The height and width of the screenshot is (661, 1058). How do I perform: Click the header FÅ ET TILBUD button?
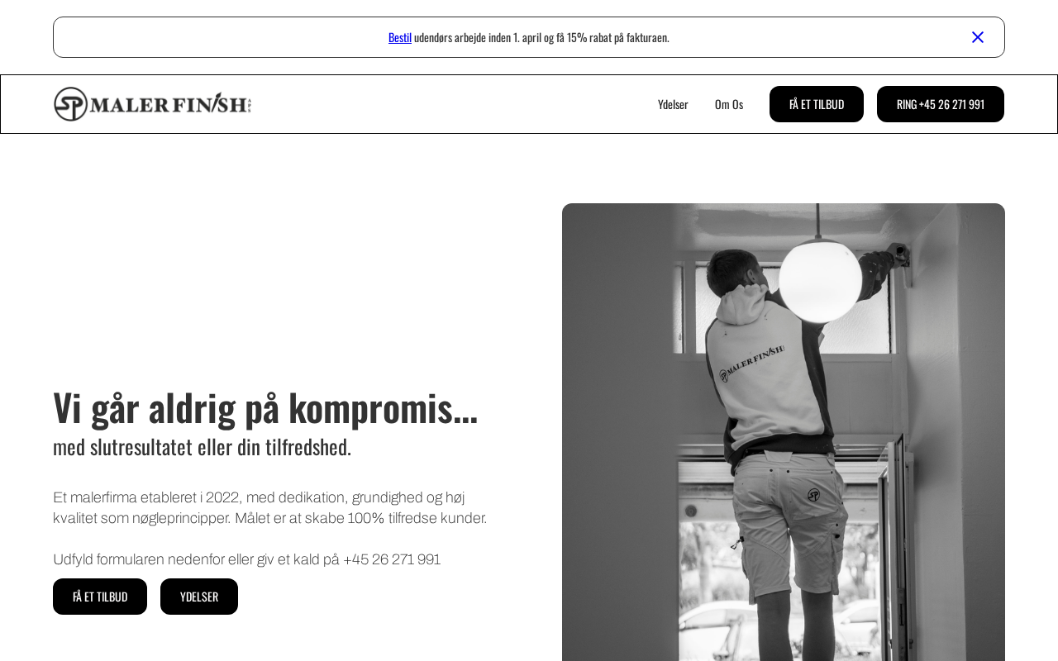coord(817,104)
